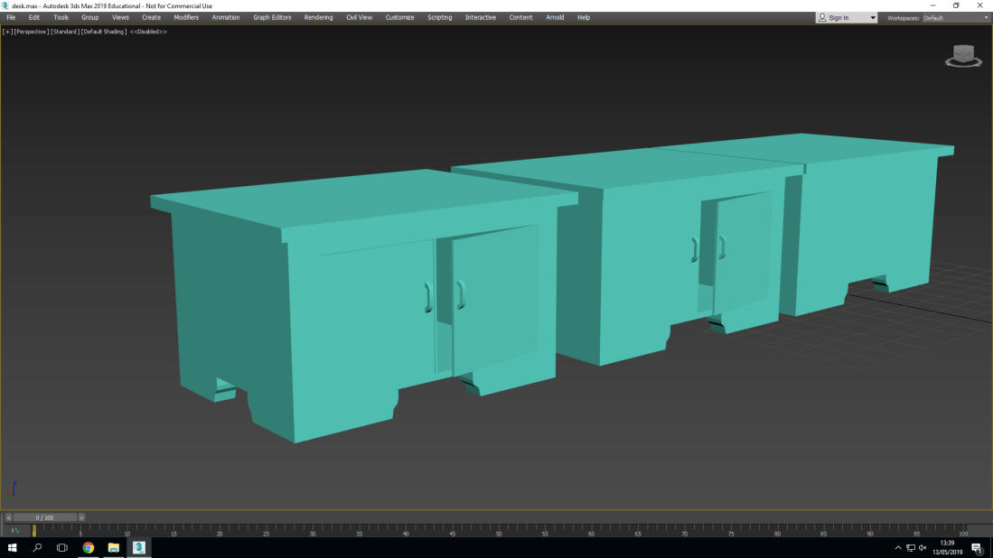This screenshot has width=993, height=558.
Task: Click the time slider showing 0 / 100
Action: [45, 517]
